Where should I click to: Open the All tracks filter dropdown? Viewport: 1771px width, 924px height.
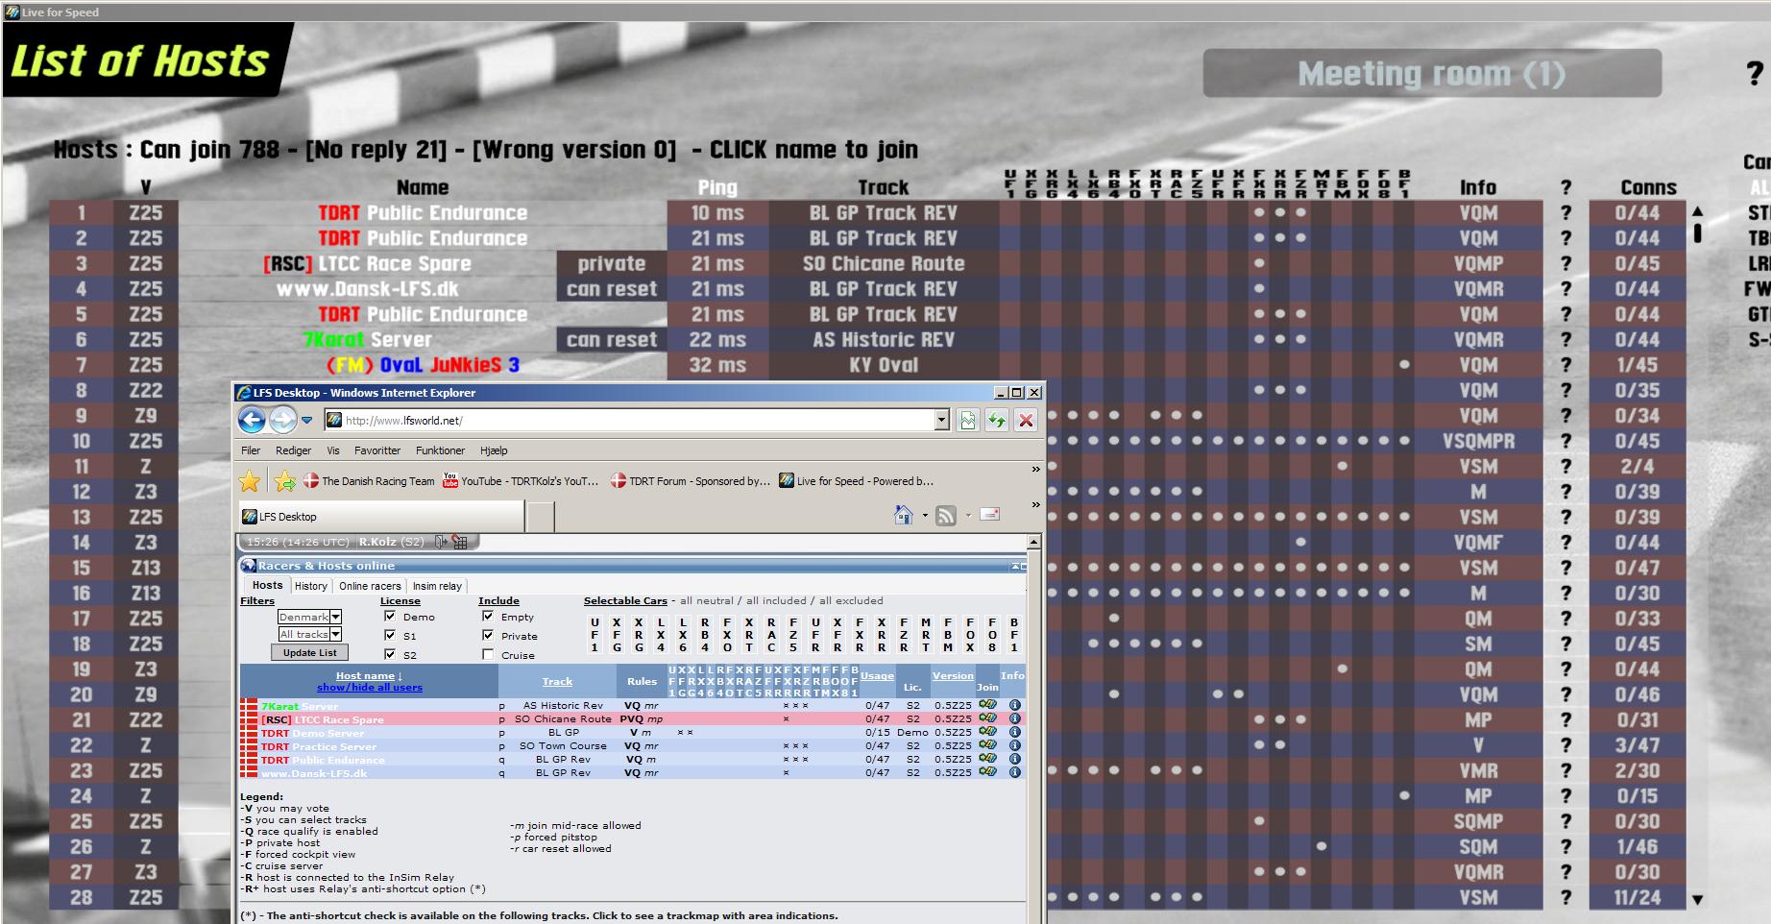pyautogui.click(x=309, y=634)
